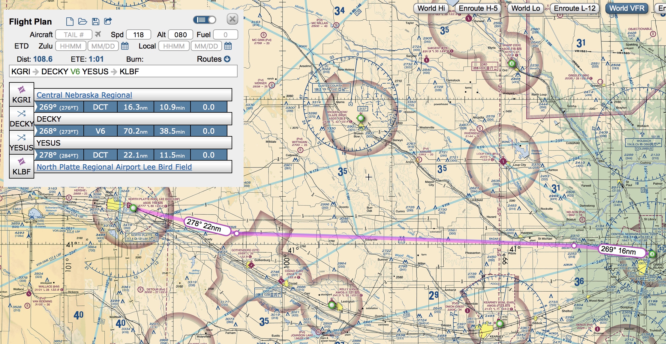Viewport: 666px width, 344px height.
Task: Edit the Alt field showing 080
Action: click(181, 35)
